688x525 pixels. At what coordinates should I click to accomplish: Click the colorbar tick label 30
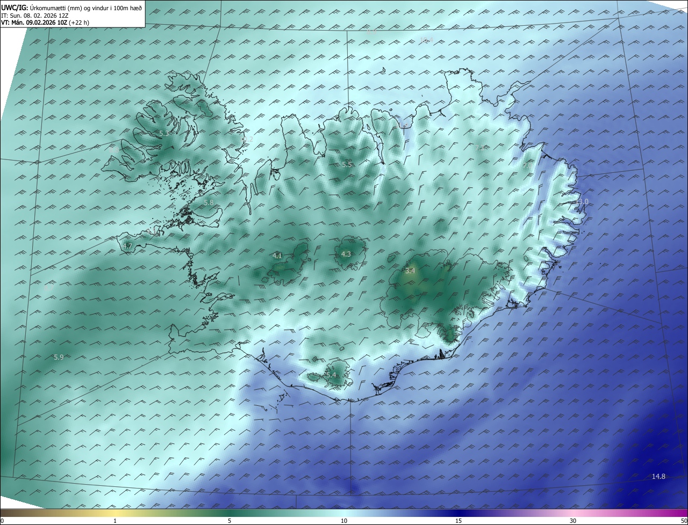click(573, 521)
